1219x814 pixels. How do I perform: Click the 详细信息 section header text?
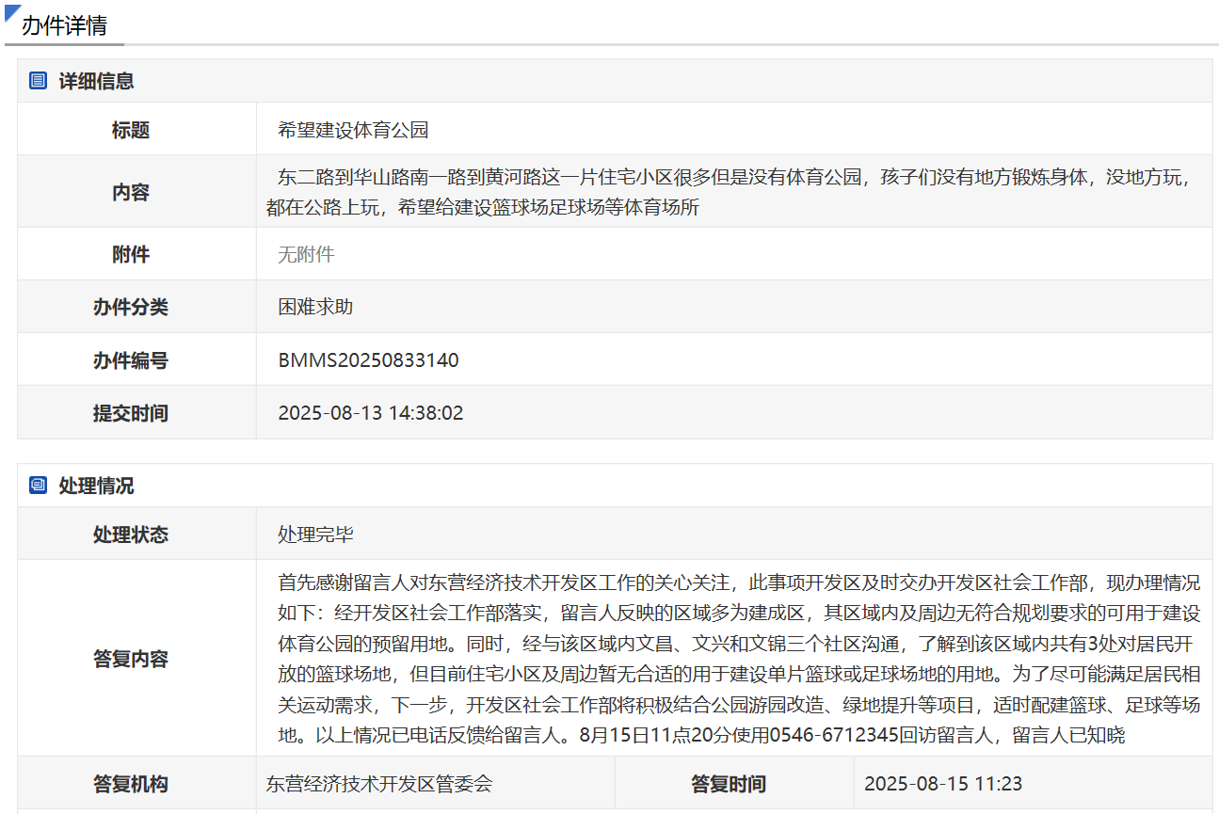pos(96,81)
